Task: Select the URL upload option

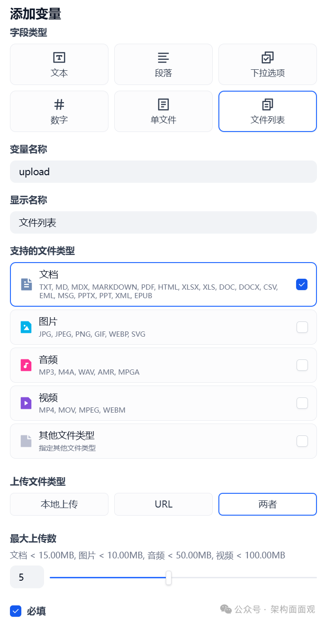Action: pos(163,504)
